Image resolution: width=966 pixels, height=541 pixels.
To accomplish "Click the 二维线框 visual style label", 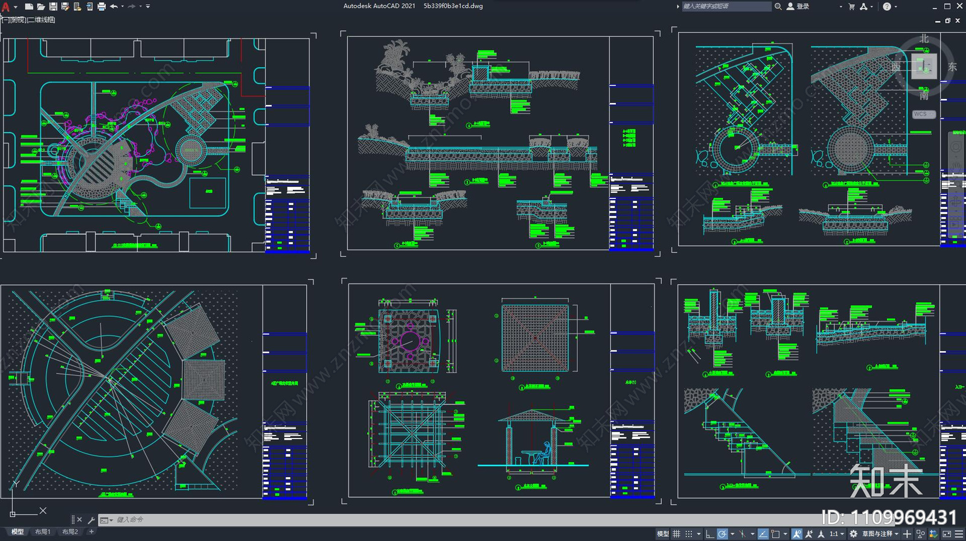I will (x=42, y=20).
